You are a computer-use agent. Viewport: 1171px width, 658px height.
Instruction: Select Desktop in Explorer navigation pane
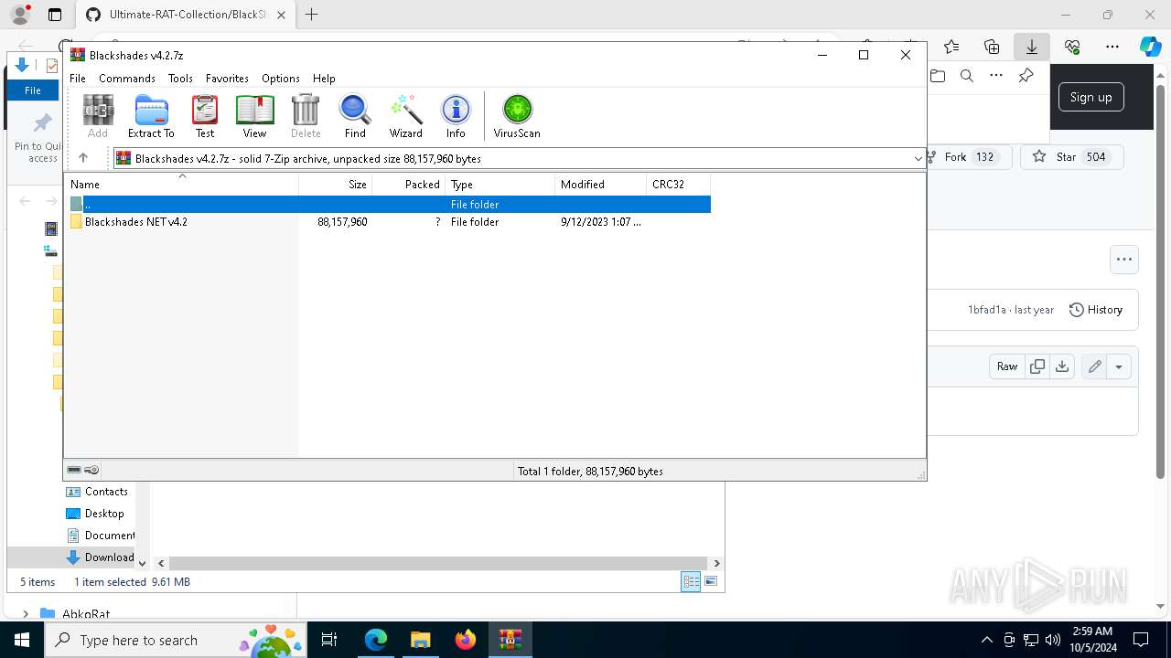(96, 514)
